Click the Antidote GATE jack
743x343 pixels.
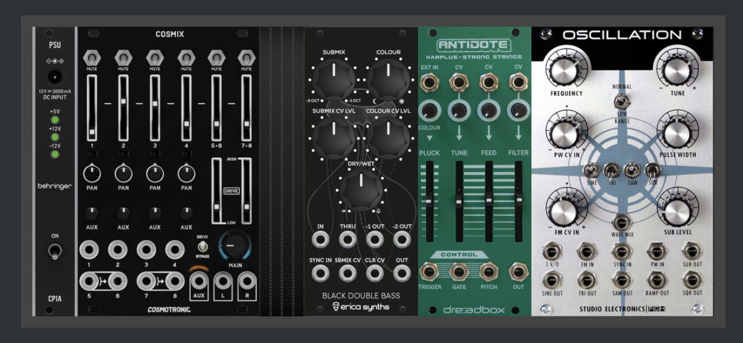pos(459,271)
